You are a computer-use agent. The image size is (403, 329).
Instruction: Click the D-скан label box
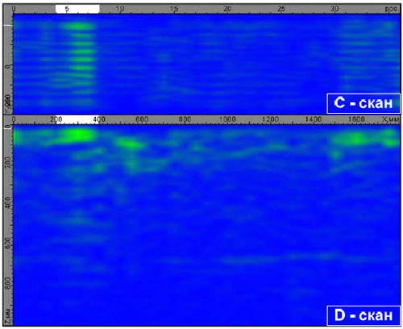[364, 315]
